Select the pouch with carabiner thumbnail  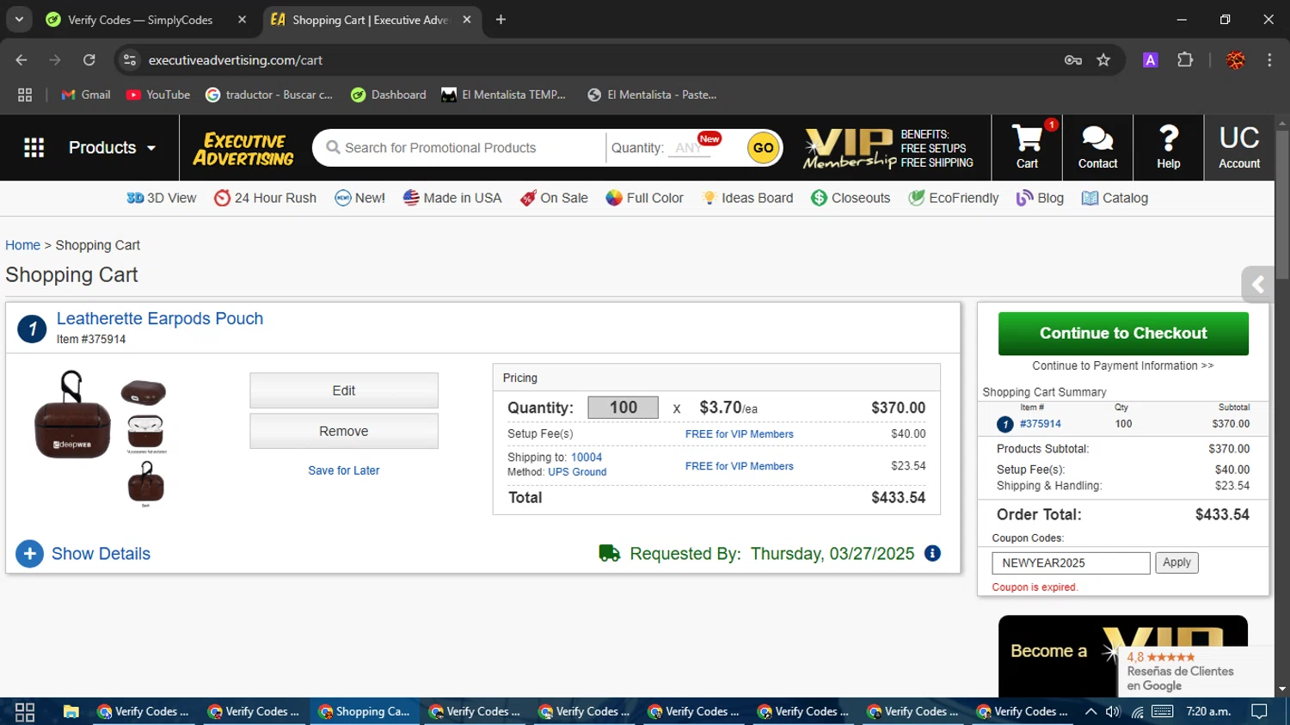pyautogui.click(x=145, y=483)
